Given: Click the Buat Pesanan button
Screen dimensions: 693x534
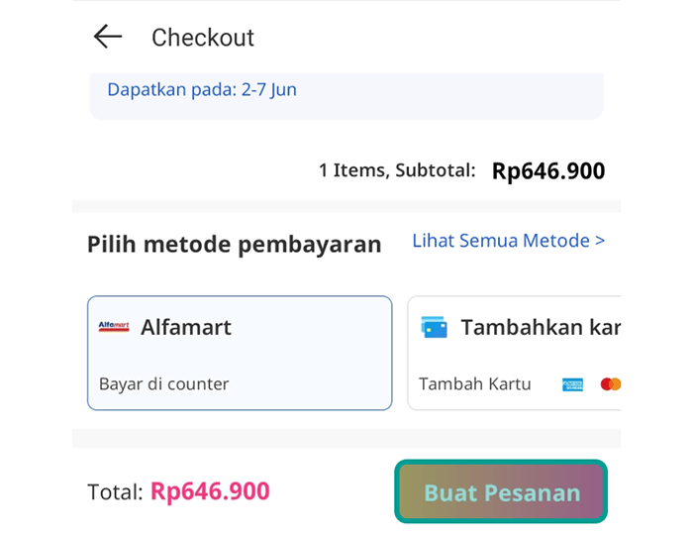Looking at the screenshot, I should click(x=501, y=491).
